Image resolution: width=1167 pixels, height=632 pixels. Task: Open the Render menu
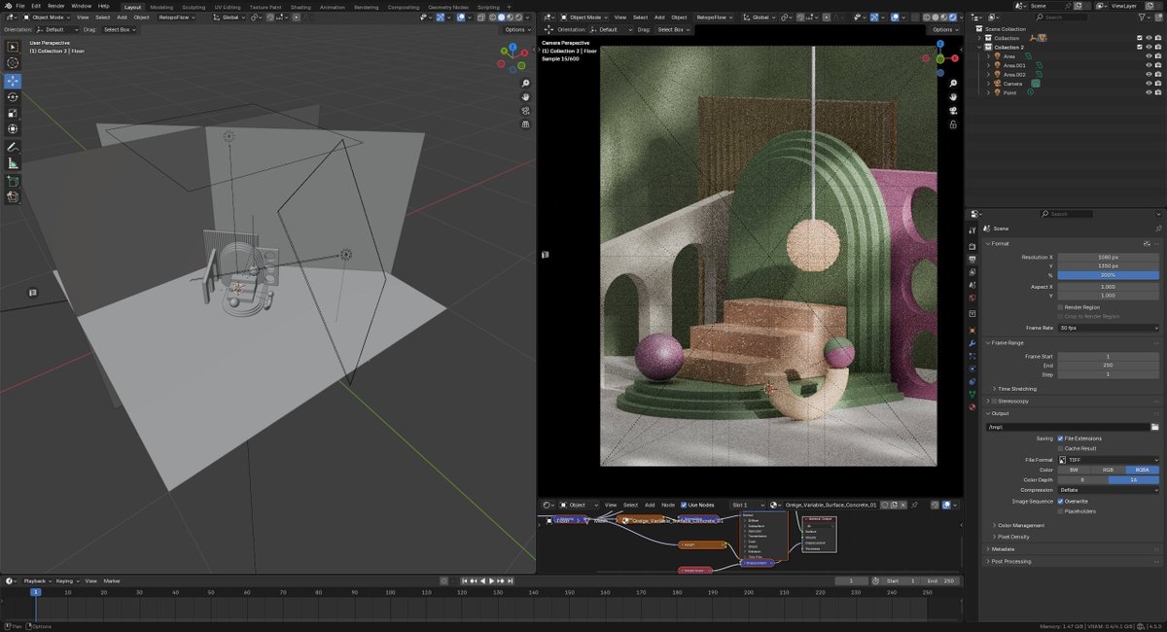click(56, 6)
